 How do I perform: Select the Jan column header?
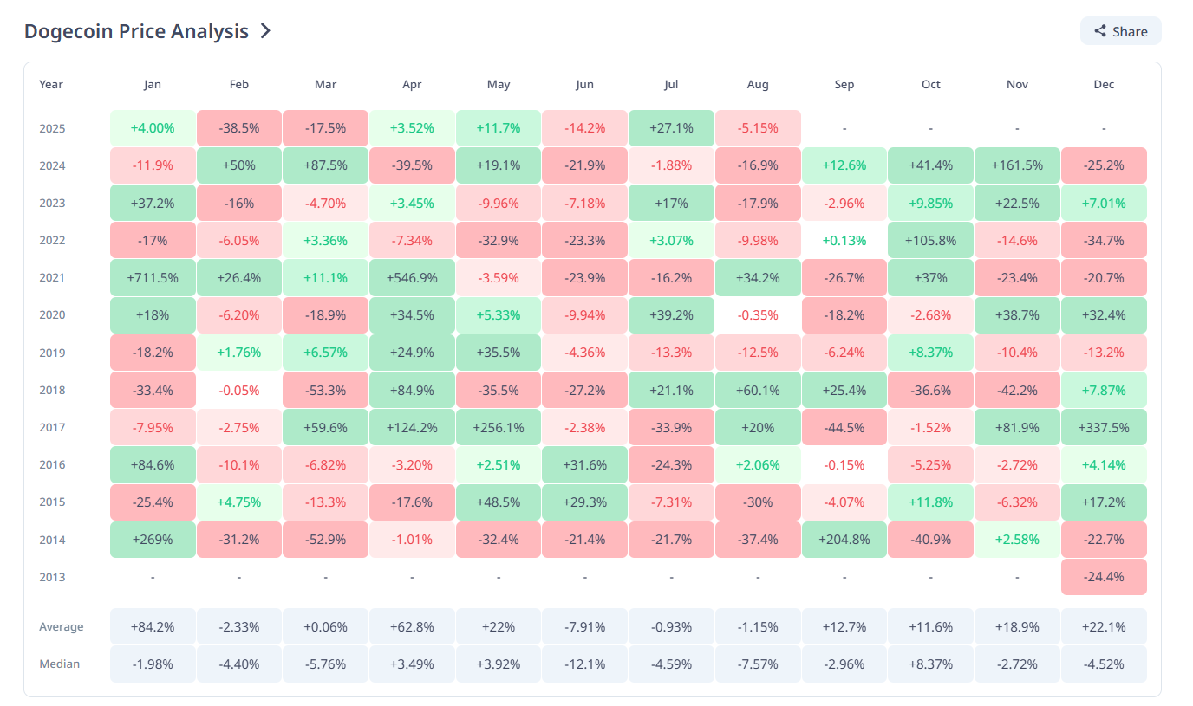pyautogui.click(x=153, y=84)
